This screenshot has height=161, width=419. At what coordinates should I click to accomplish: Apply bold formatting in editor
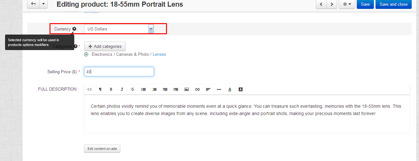[111, 89]
